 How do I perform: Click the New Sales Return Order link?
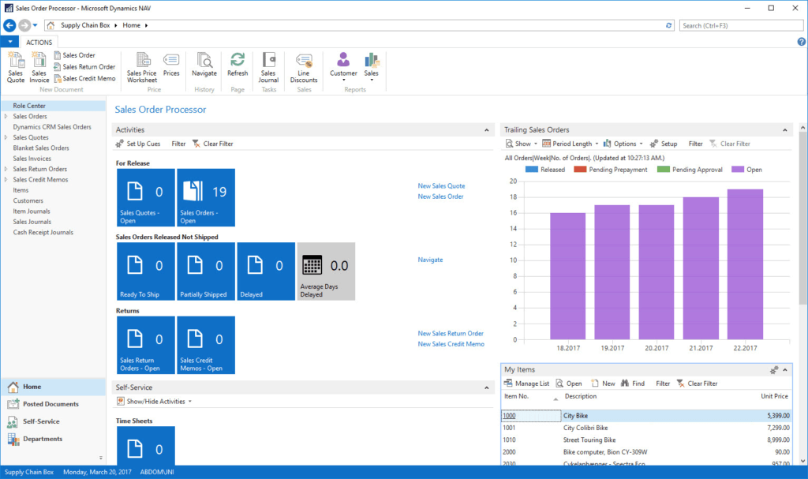451,333
